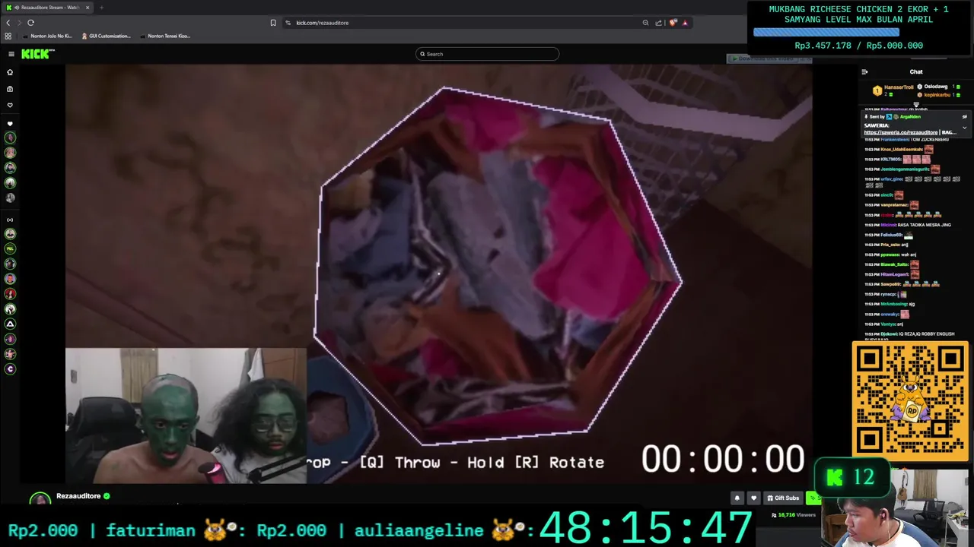
Task: Go forward with browser forward arrow
Action: [19, 23]
